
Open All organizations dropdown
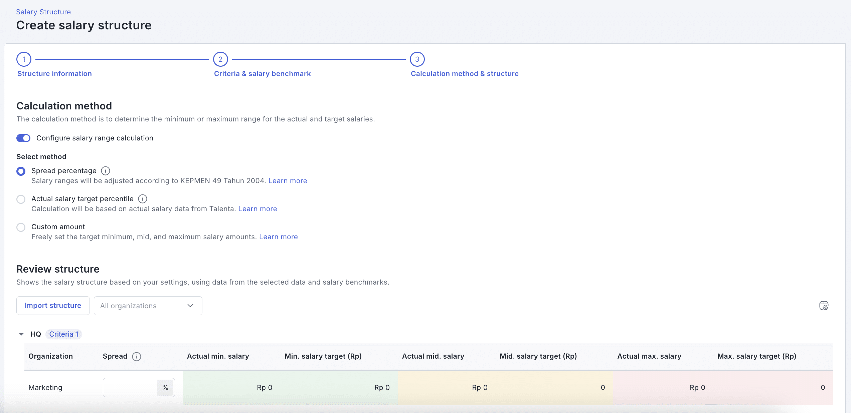click(148, 306)
